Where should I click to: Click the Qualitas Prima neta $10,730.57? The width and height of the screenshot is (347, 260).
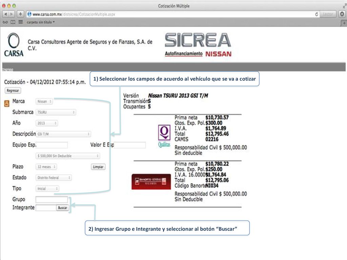point(217,117)
